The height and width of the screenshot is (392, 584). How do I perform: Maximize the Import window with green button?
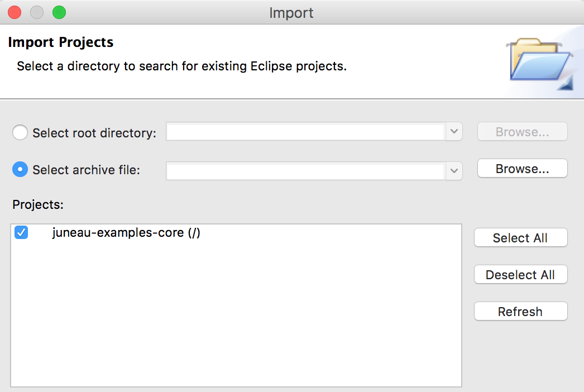tap(59, 12)
